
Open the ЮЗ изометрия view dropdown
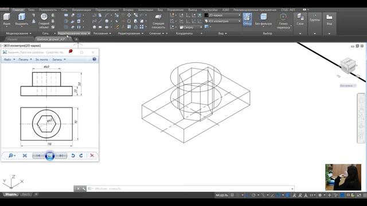point(222,21)
